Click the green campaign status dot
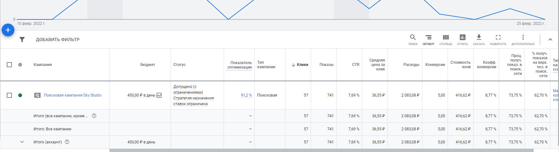Viewport: 559px width, 152px height. [20, 95]
